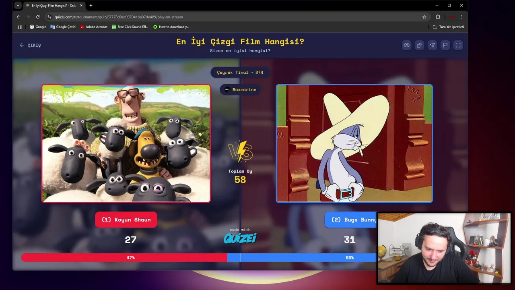Open the Google Çeviri bookmark
Image resolution: width=515 pixels, height=290 pixels.
click(63, 27)
